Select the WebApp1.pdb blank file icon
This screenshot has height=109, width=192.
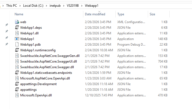tap(17, 45)
